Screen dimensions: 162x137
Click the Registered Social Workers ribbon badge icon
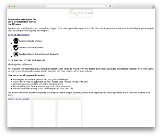(16, 41)
